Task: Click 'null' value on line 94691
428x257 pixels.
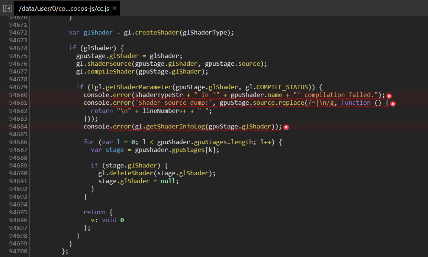Action: (x=168, y=181)
